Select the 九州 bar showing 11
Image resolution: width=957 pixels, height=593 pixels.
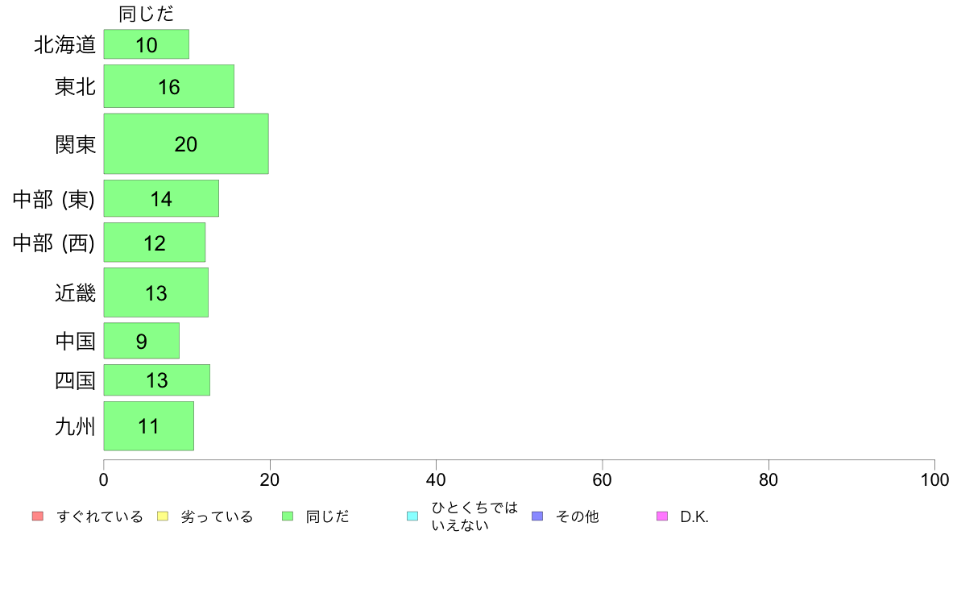pos(149,426)
